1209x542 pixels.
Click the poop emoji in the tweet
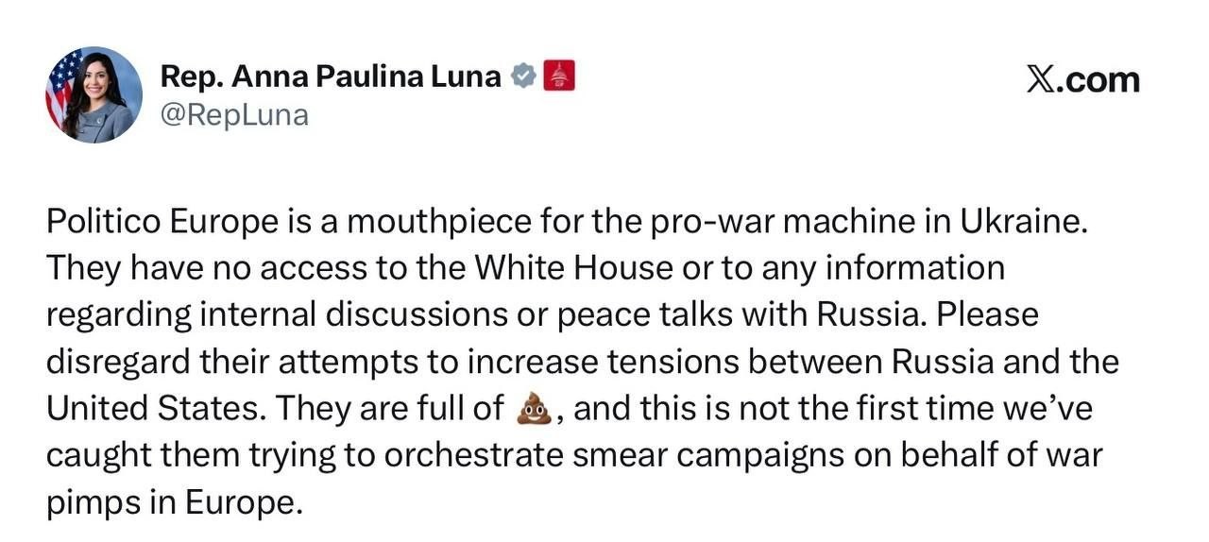coord(535,409)
